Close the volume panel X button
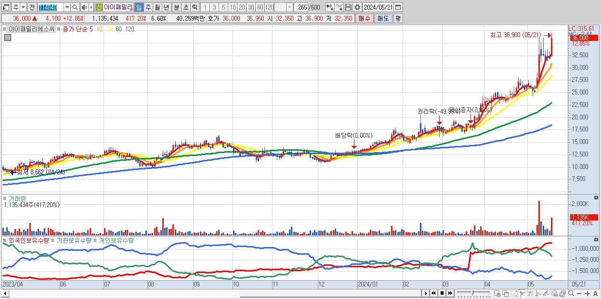 point(597,198)
